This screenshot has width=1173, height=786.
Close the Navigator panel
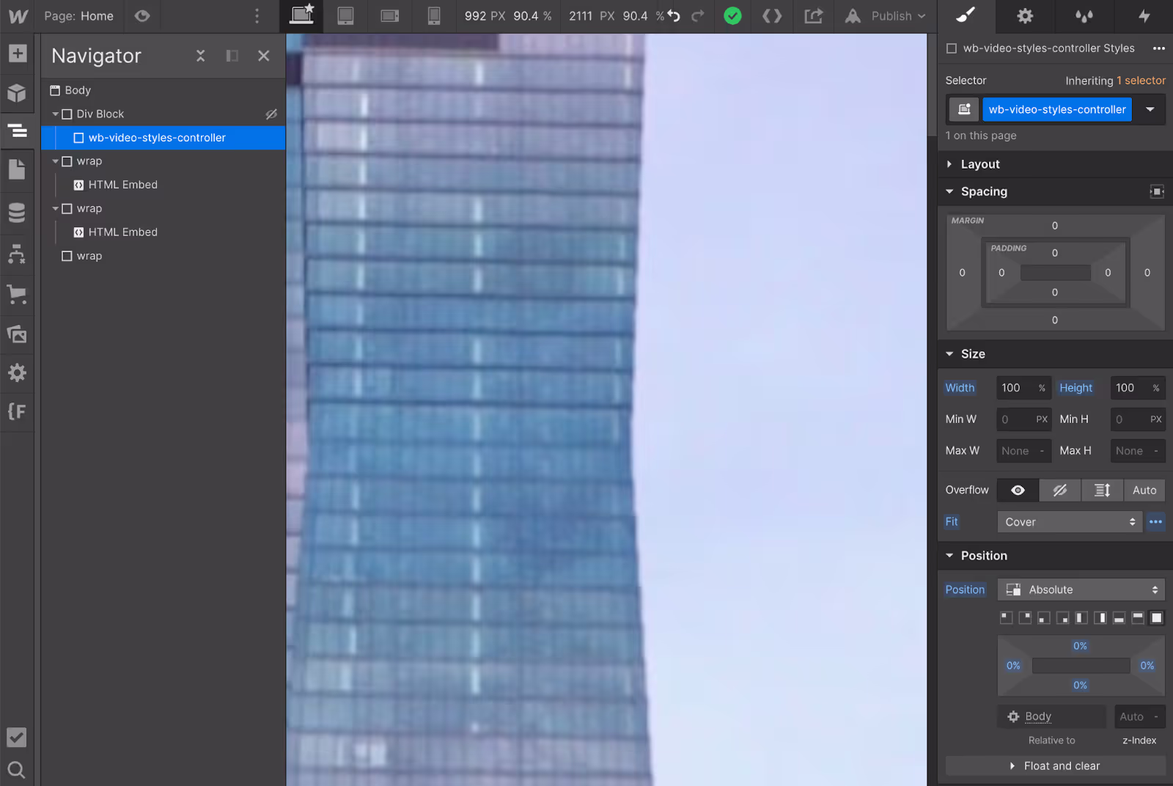click(x=263, y=56)
